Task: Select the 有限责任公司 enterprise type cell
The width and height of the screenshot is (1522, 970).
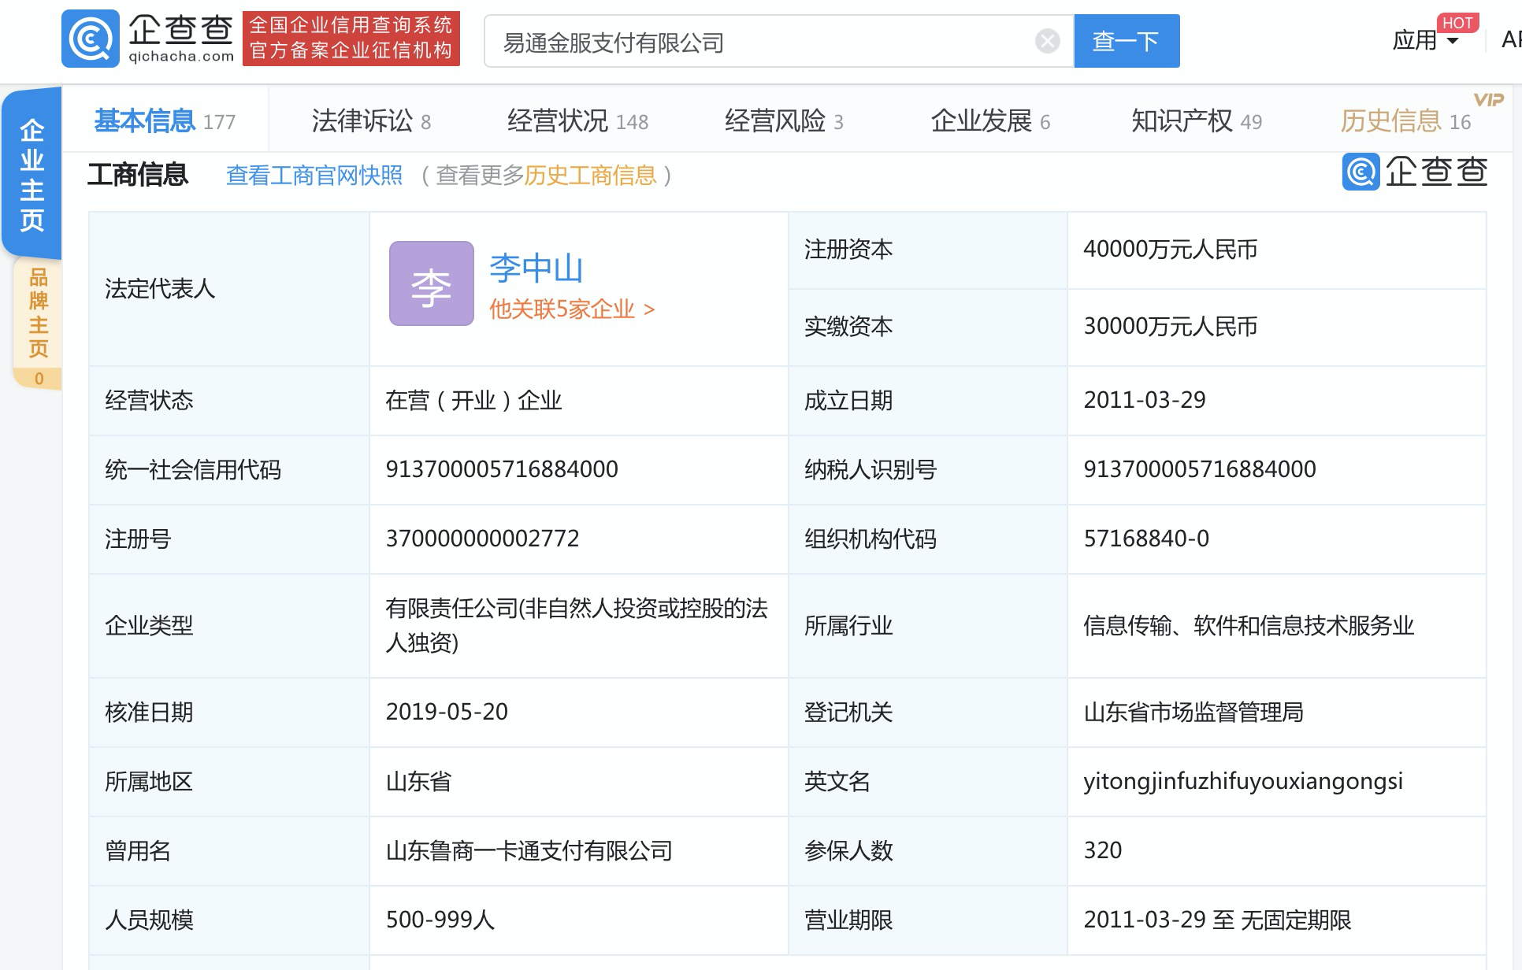Action: 578,625
